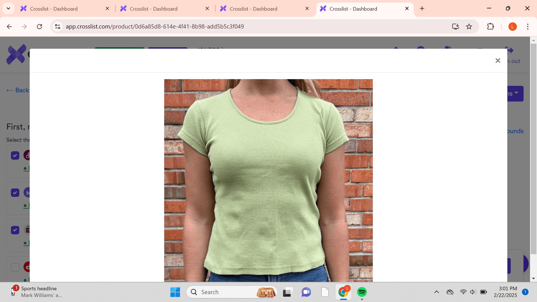Open the tab search dropdown

(x=8, y=8)
